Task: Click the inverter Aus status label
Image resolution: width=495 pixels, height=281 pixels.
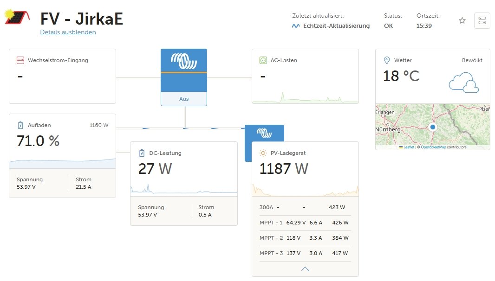Action: pos(184,99)
